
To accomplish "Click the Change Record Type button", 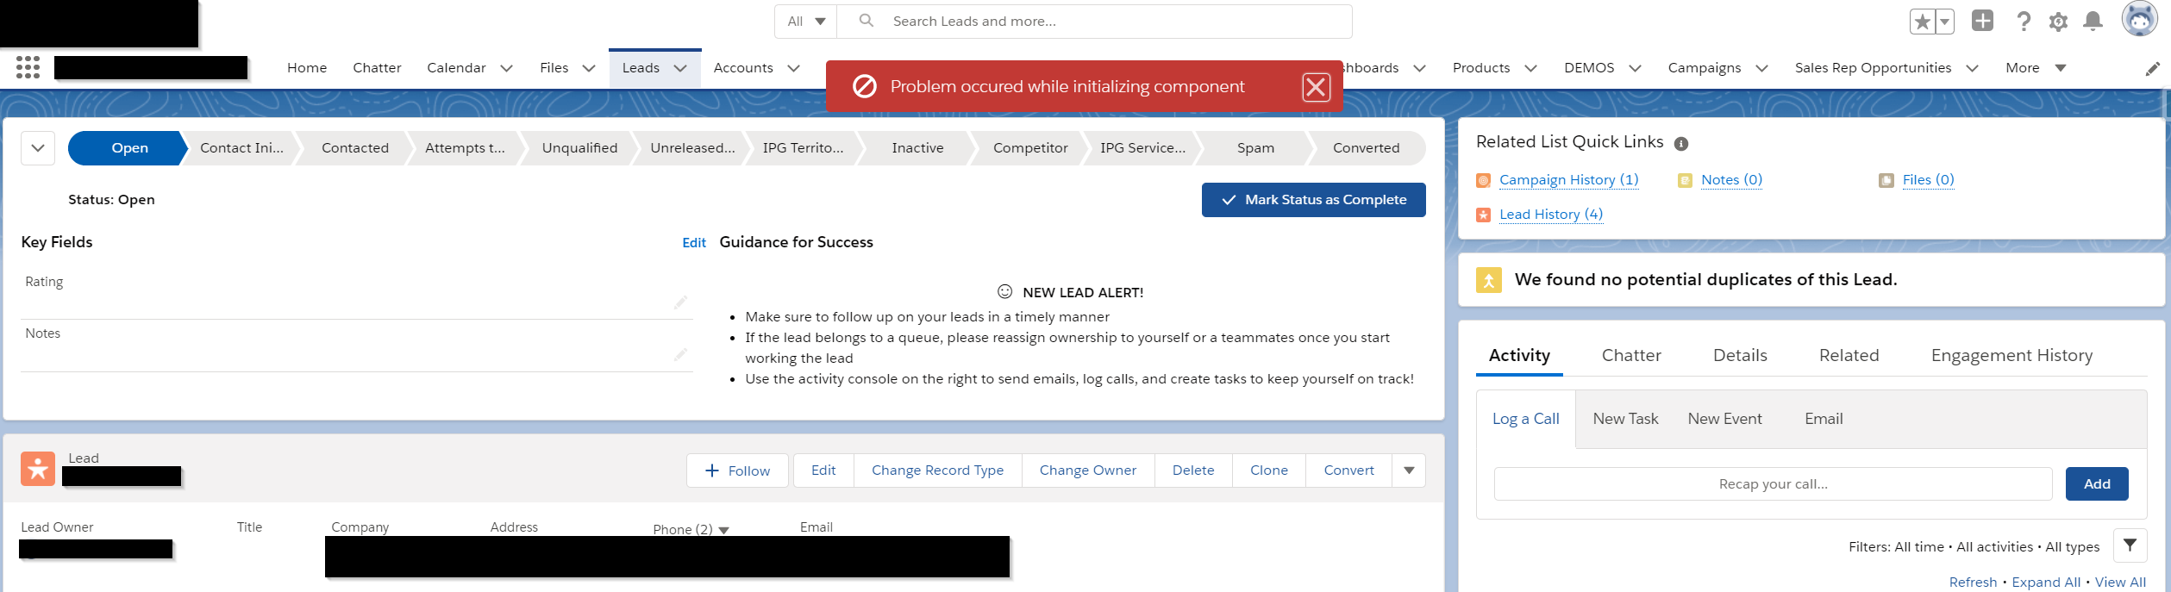I will coord(937,470).
